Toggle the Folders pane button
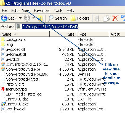The width and height of the screenshot is (125, 122). (80, 18)
